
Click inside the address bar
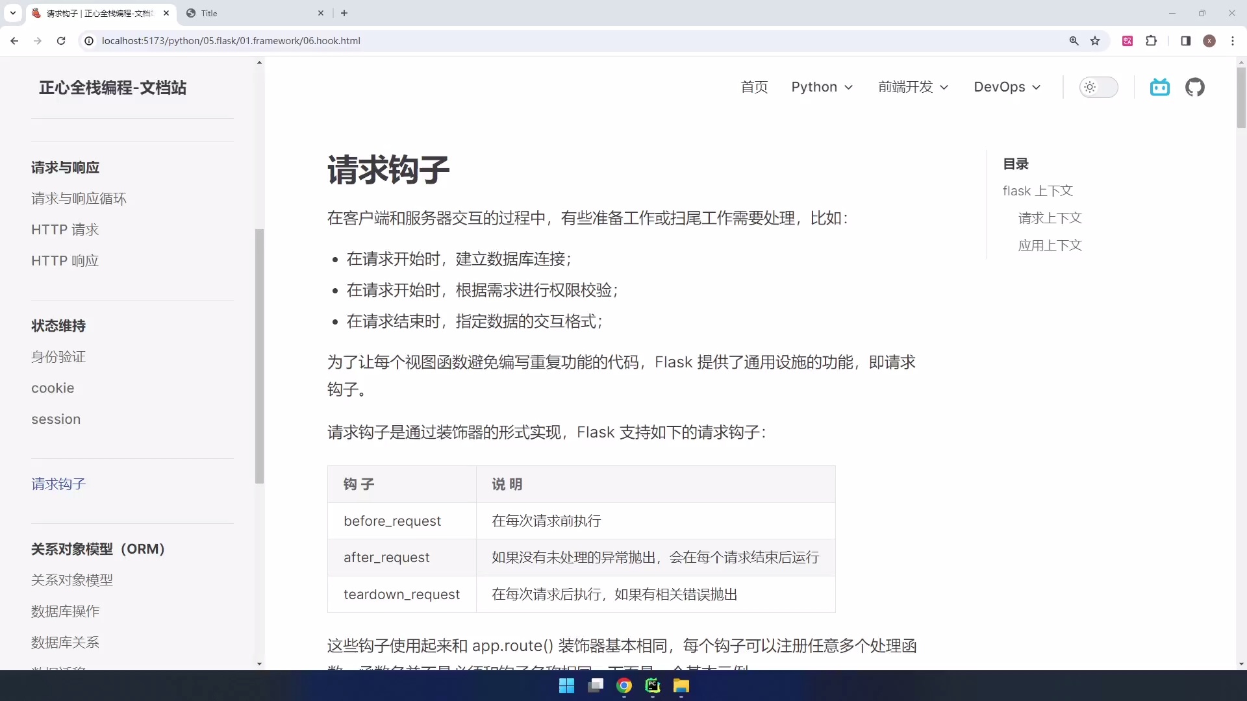(390, 40)
